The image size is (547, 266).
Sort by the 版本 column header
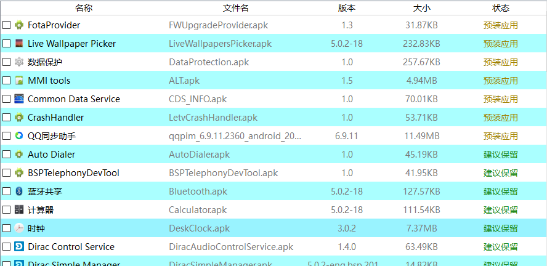pos(347,8)
